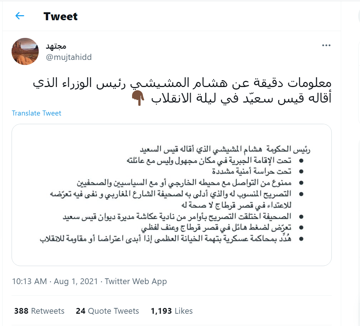Screen dimensions: 360x326
Task: Click the first line of tweet text
Action: [x=182, y=83]
